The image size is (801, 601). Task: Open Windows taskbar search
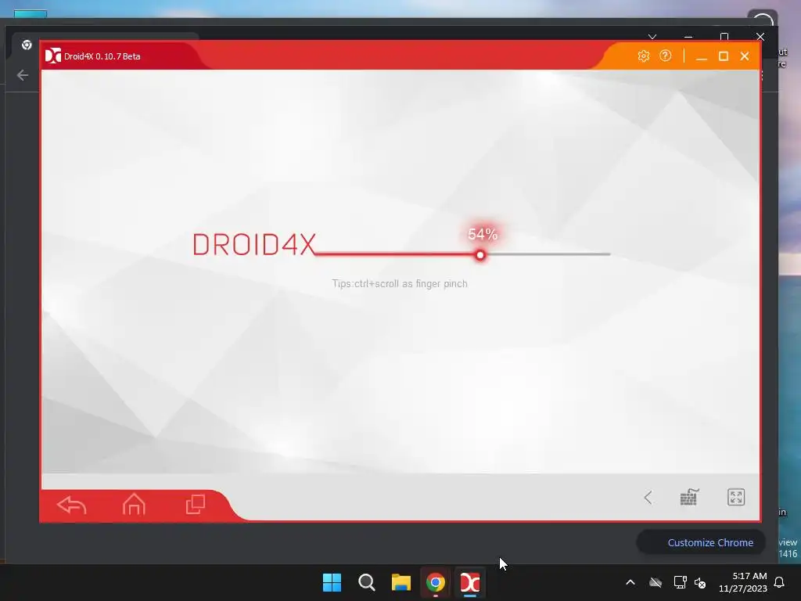tap(367, 582)
